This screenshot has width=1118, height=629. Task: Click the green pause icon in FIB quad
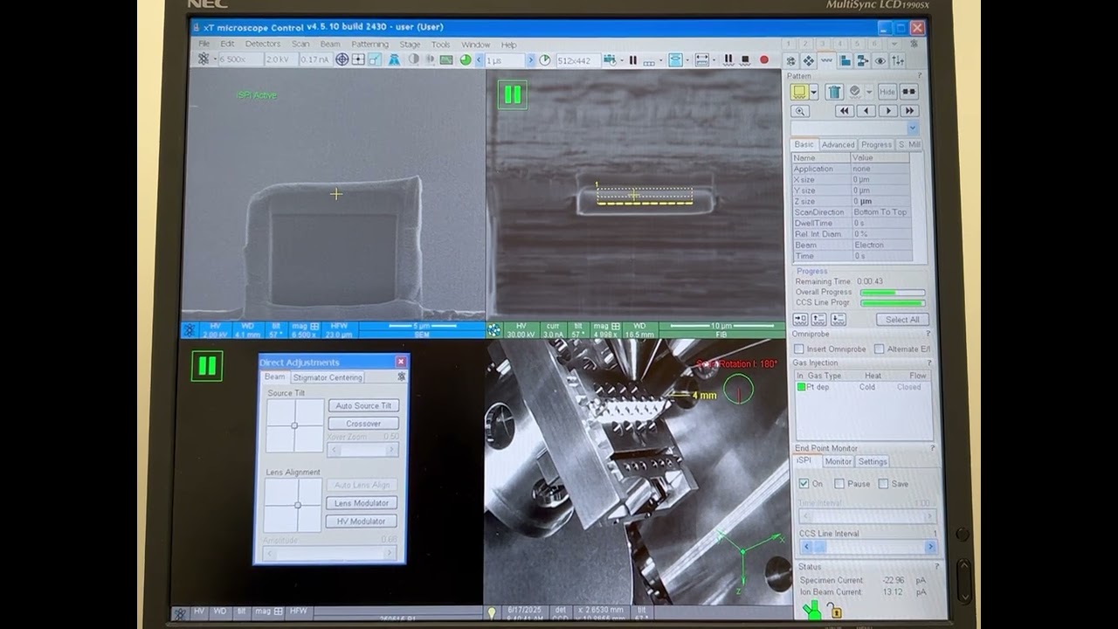click(513, 94)
